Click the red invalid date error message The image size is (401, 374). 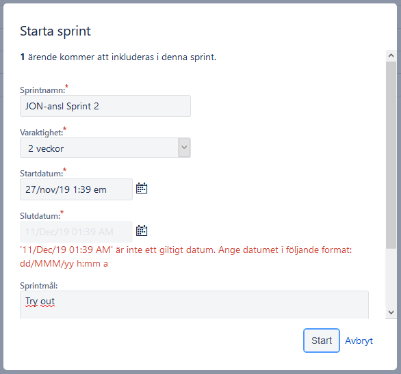coord(186,256)
